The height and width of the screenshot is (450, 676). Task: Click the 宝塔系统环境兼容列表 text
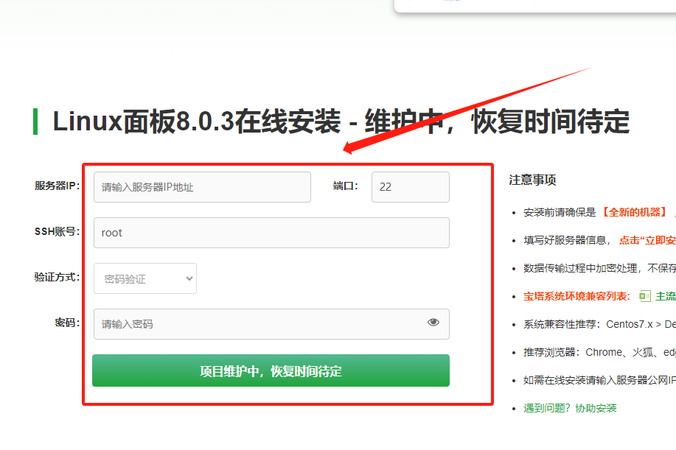click(x=576, y=296)
